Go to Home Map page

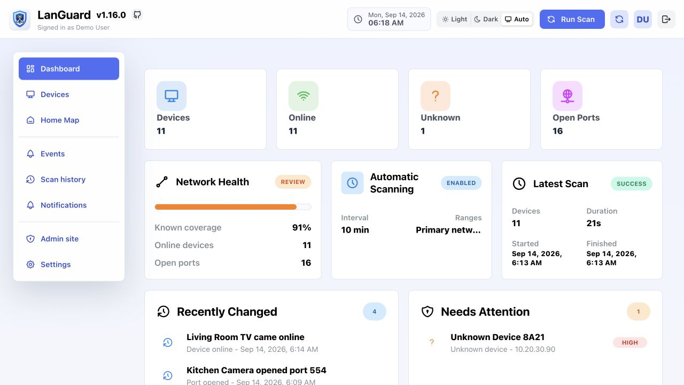69,120
